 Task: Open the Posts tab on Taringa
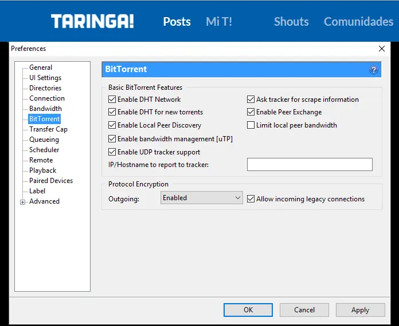(177, 22)
